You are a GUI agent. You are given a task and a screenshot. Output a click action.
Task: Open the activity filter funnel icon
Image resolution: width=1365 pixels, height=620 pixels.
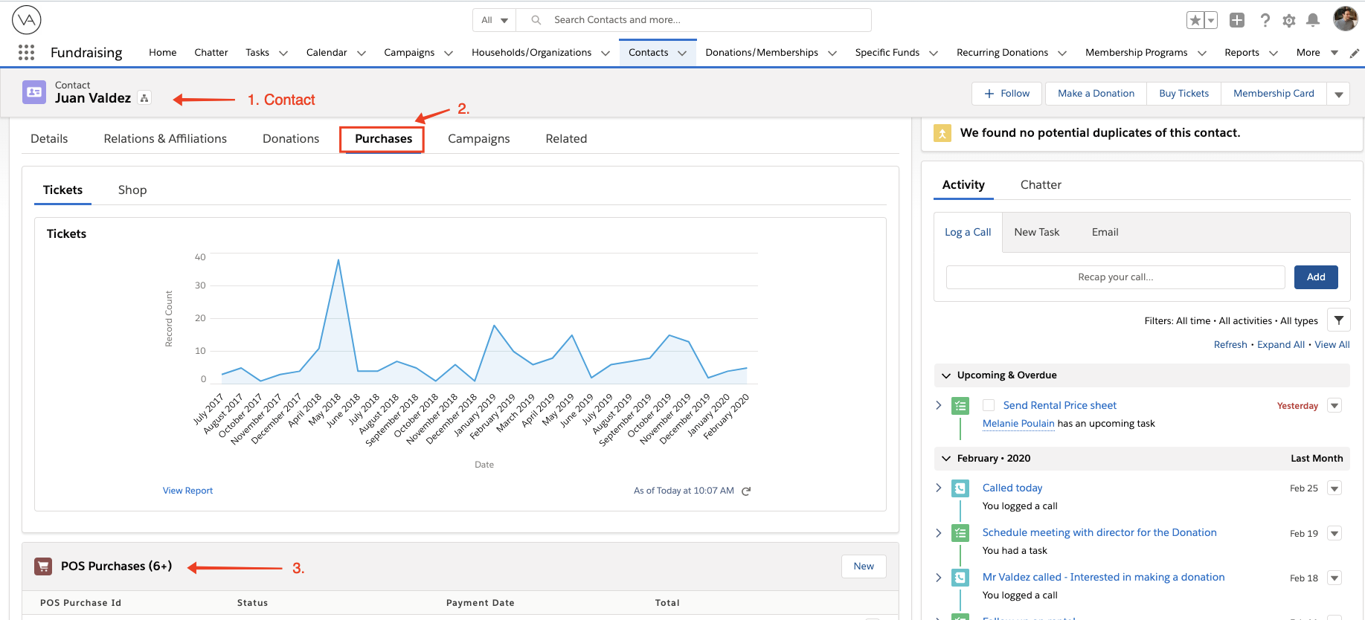[1338, 320]
